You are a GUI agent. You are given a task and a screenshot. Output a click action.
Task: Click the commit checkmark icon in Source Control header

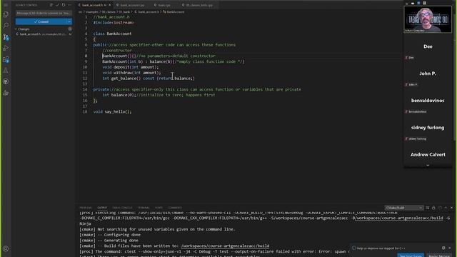point(57,5)
